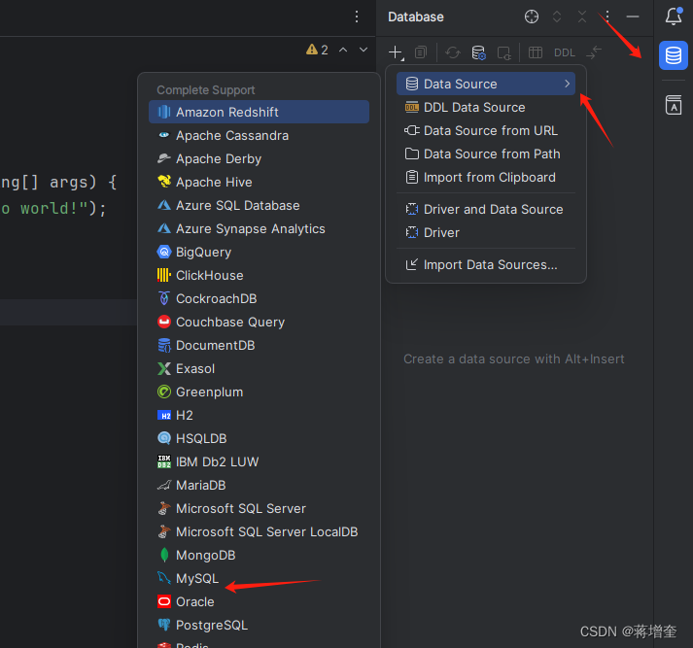Open Data Source Properties toolbar icon

[x=478, y=52]
